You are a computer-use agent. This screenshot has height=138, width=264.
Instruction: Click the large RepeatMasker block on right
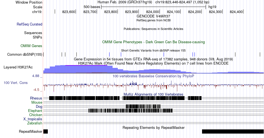(x=233, y=131)
